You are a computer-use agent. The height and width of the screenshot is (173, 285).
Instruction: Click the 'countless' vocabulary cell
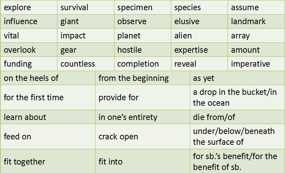78,64
